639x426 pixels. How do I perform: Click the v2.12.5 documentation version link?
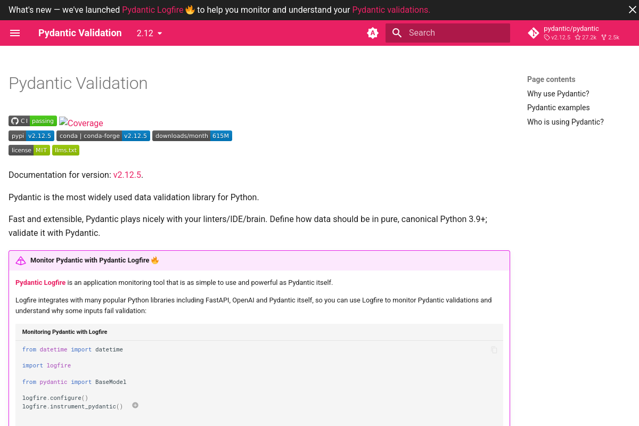(127, 175)
